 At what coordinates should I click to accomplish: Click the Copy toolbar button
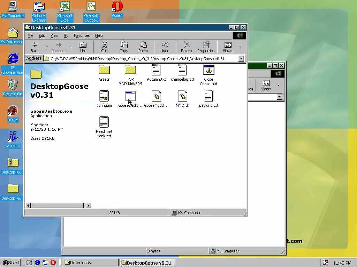(x=124, y=47)
